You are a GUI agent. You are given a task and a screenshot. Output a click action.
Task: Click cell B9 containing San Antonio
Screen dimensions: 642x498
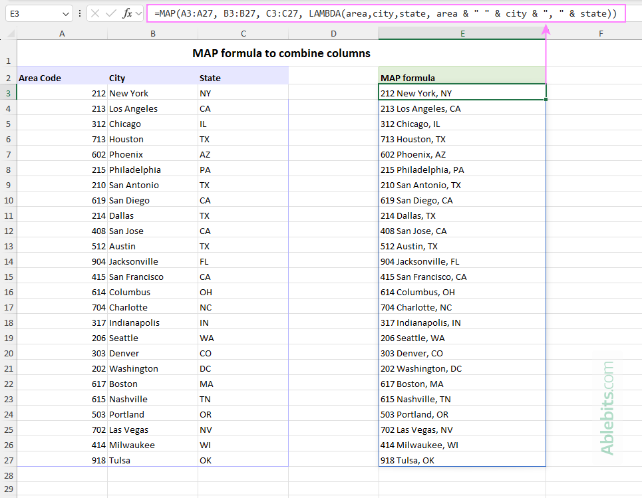point(152,185)
